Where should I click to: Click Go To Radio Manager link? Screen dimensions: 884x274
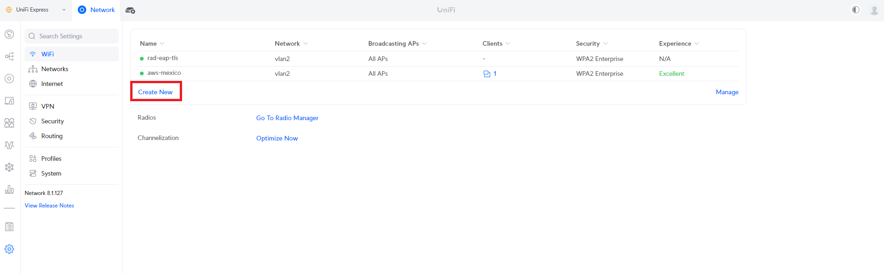click(x=287, y=118)
